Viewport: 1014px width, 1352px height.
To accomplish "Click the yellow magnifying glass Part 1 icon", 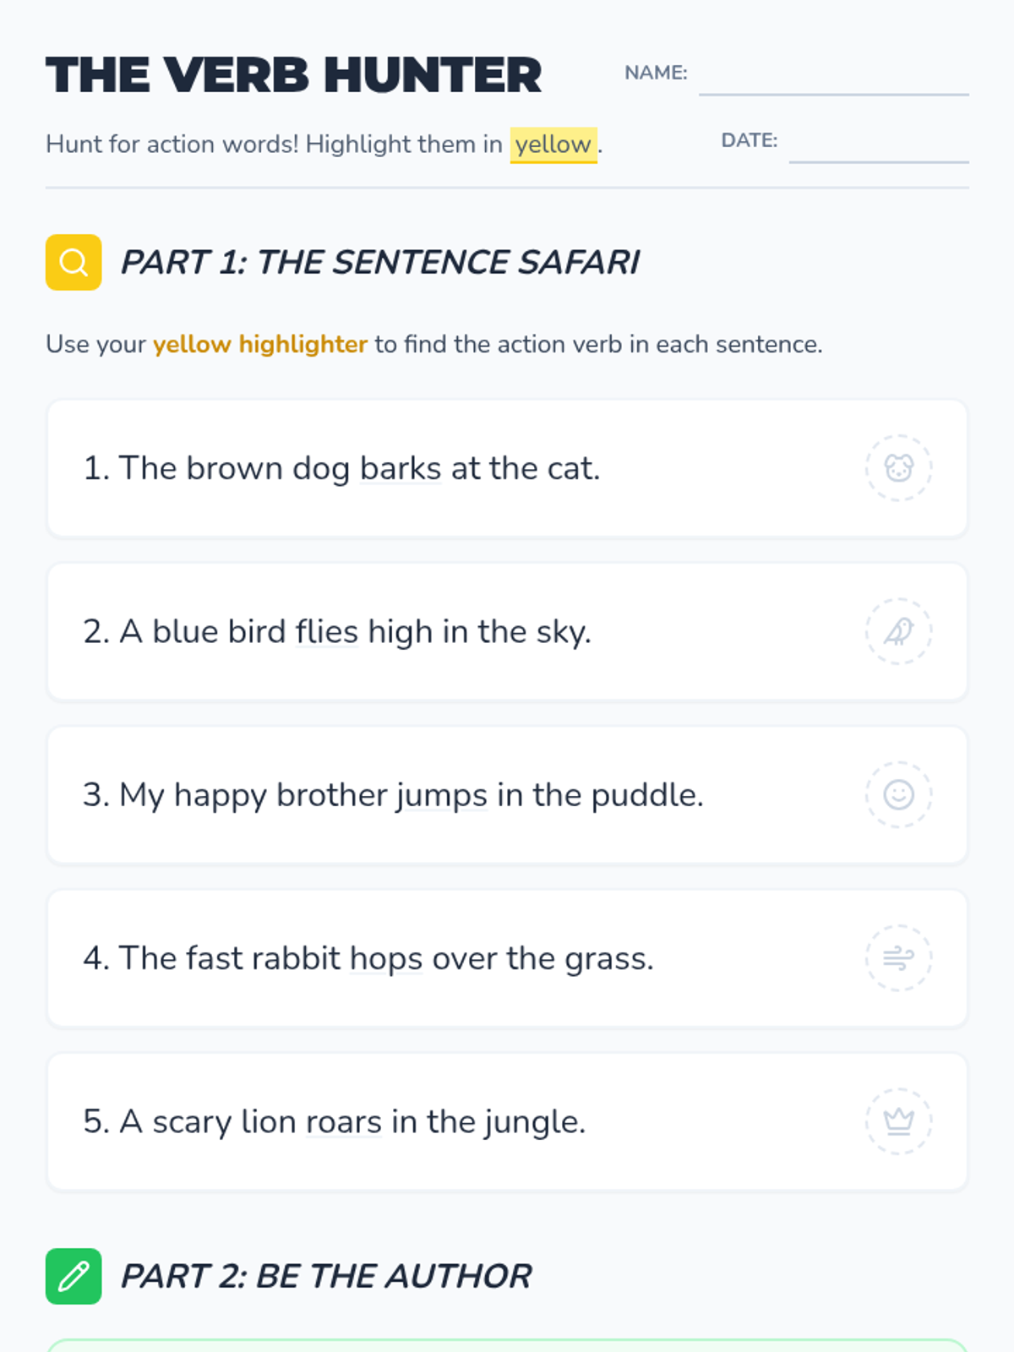I will point(74,262).
